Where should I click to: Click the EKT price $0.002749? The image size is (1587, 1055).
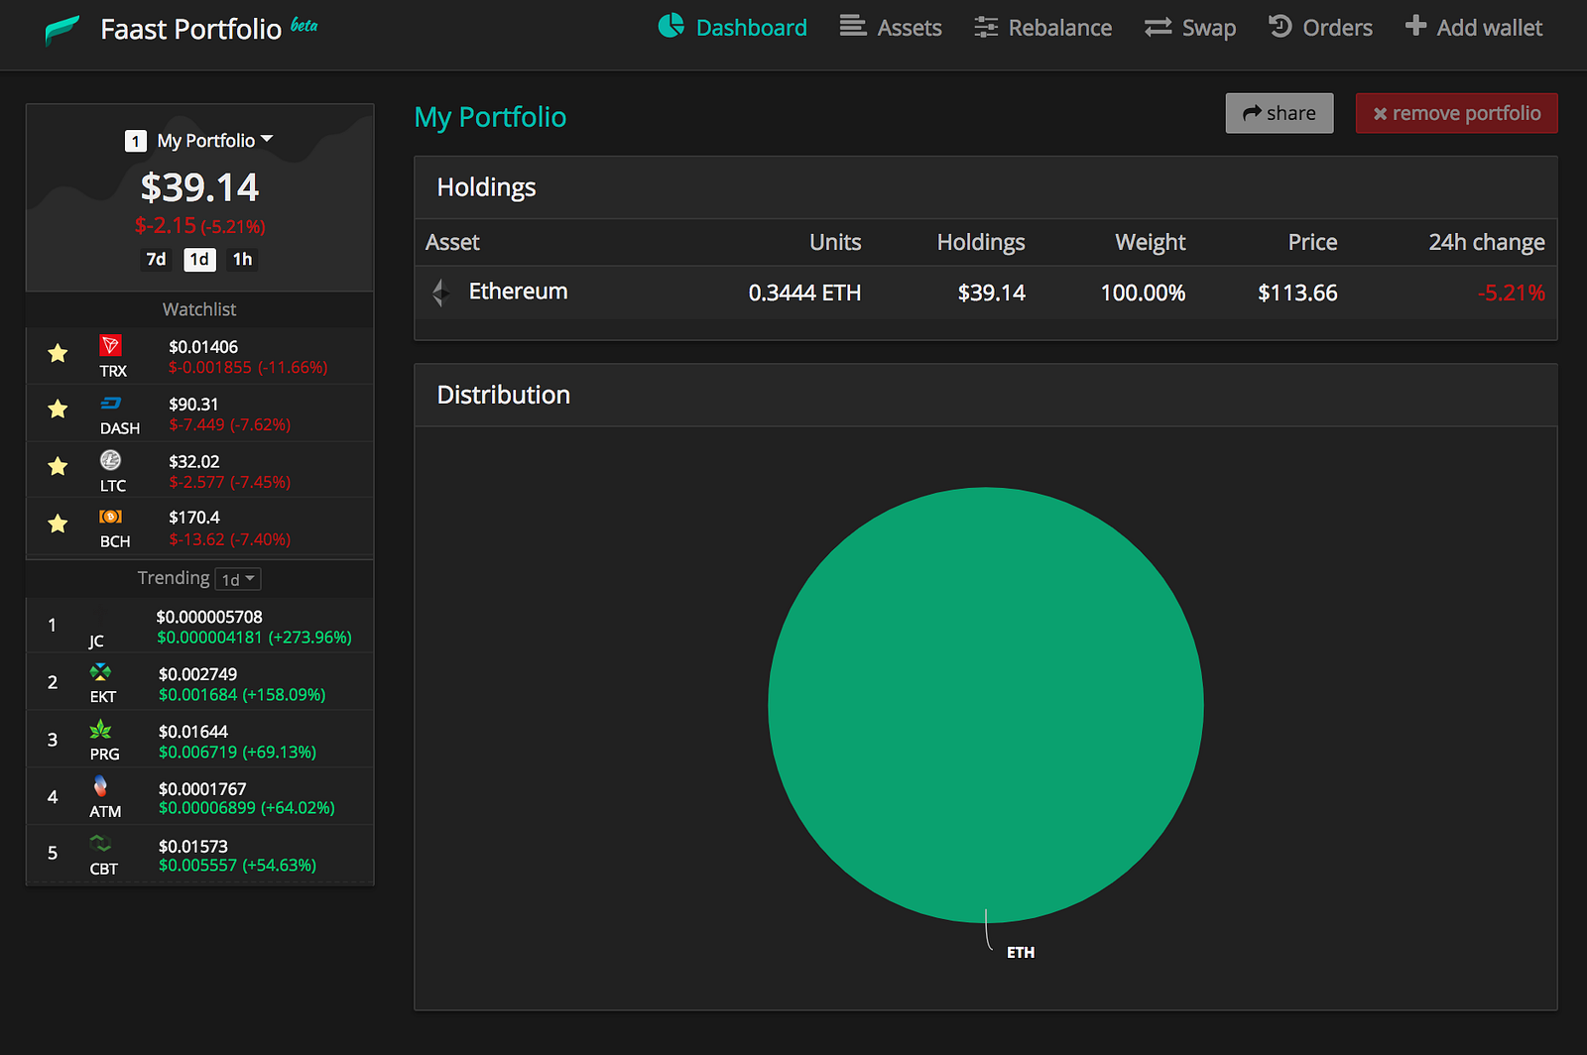coord(197,674)
